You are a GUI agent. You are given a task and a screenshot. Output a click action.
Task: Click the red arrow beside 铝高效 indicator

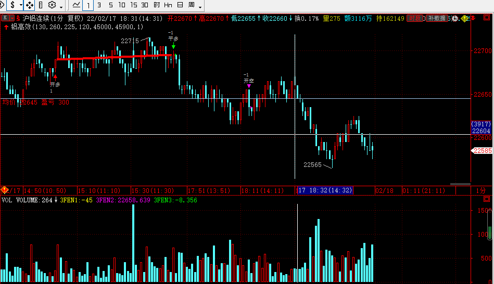(6, 27)
